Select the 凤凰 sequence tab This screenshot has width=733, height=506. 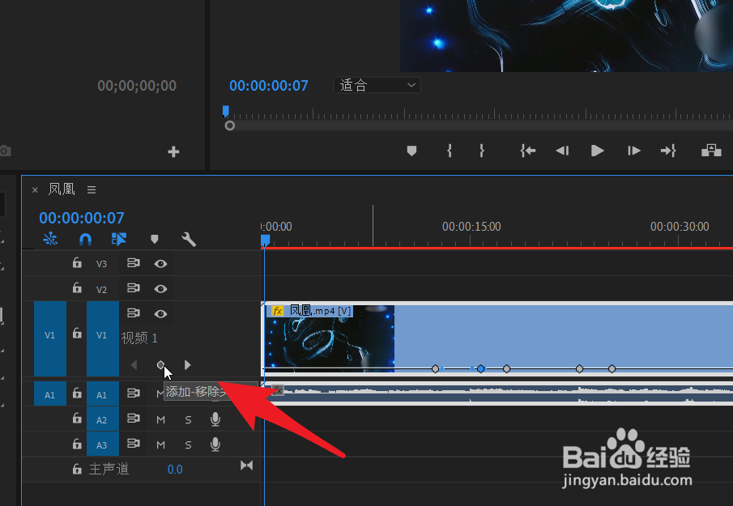tap(62, 189)
